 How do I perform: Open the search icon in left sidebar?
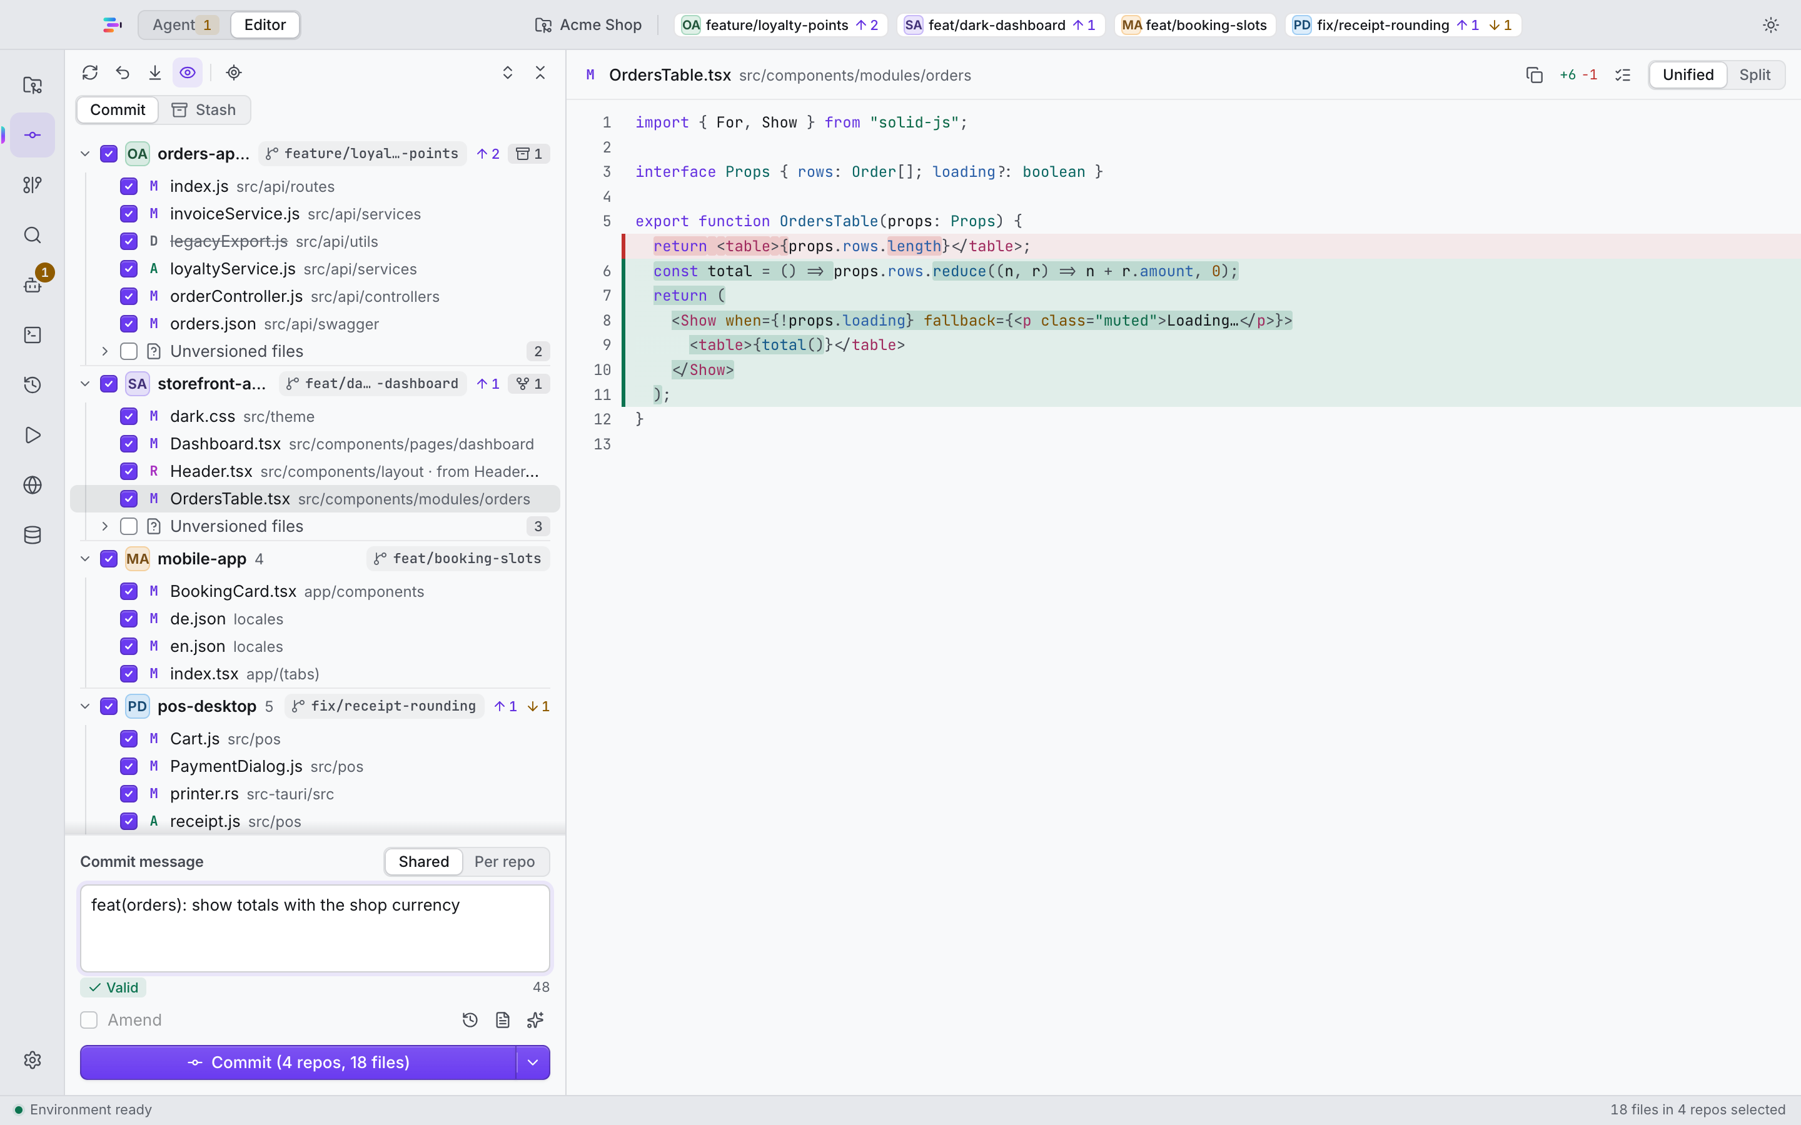(32, 235)
